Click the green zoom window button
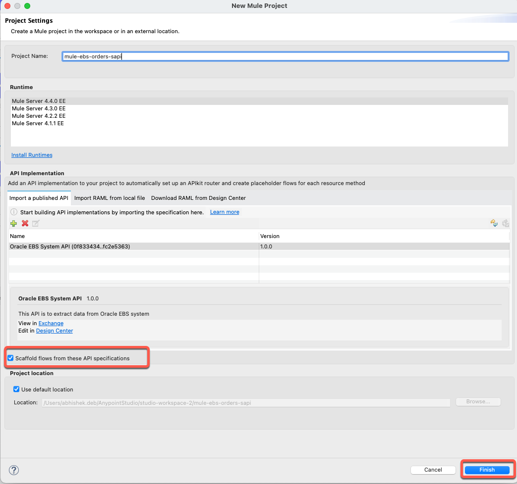 point(27,6)
